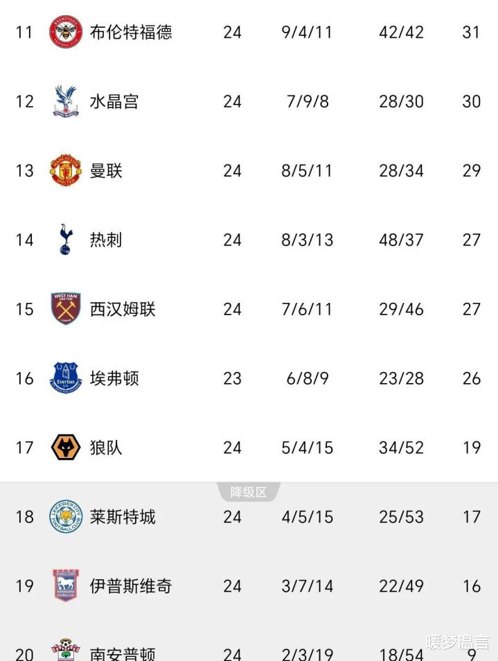The image size is (498, 661).
Task: Tap the 热刺 team name
Action: pyautogui.click(x=106, y=240)
